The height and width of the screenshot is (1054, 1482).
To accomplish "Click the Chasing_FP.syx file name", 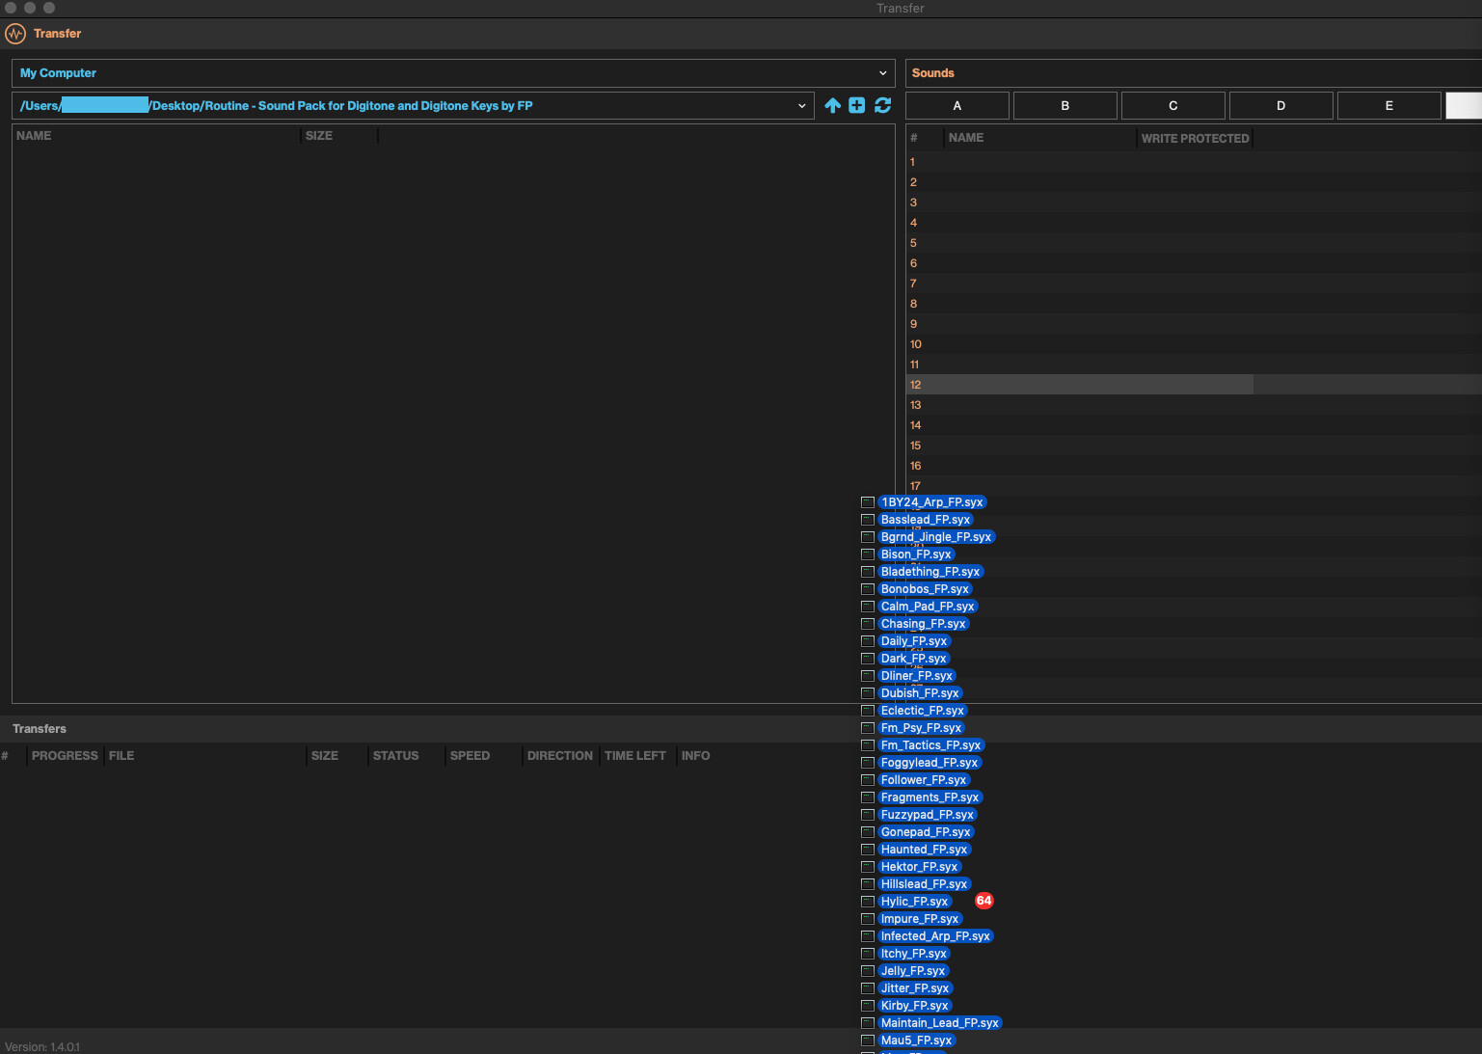I will [924, 624].
